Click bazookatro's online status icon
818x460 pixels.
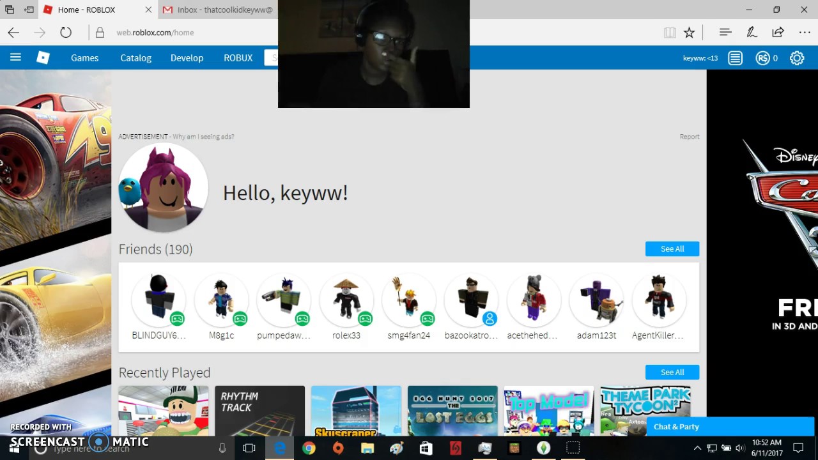pos(490,318)
